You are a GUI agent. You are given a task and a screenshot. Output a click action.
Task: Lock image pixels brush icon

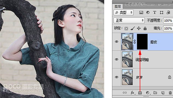(x=132, y=29)
